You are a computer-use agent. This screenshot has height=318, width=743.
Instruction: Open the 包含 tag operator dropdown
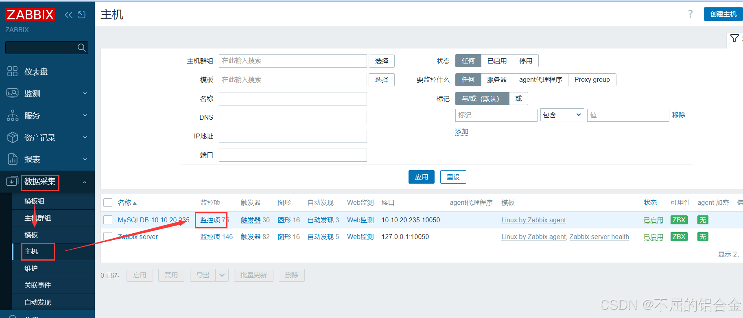point(562,115)
